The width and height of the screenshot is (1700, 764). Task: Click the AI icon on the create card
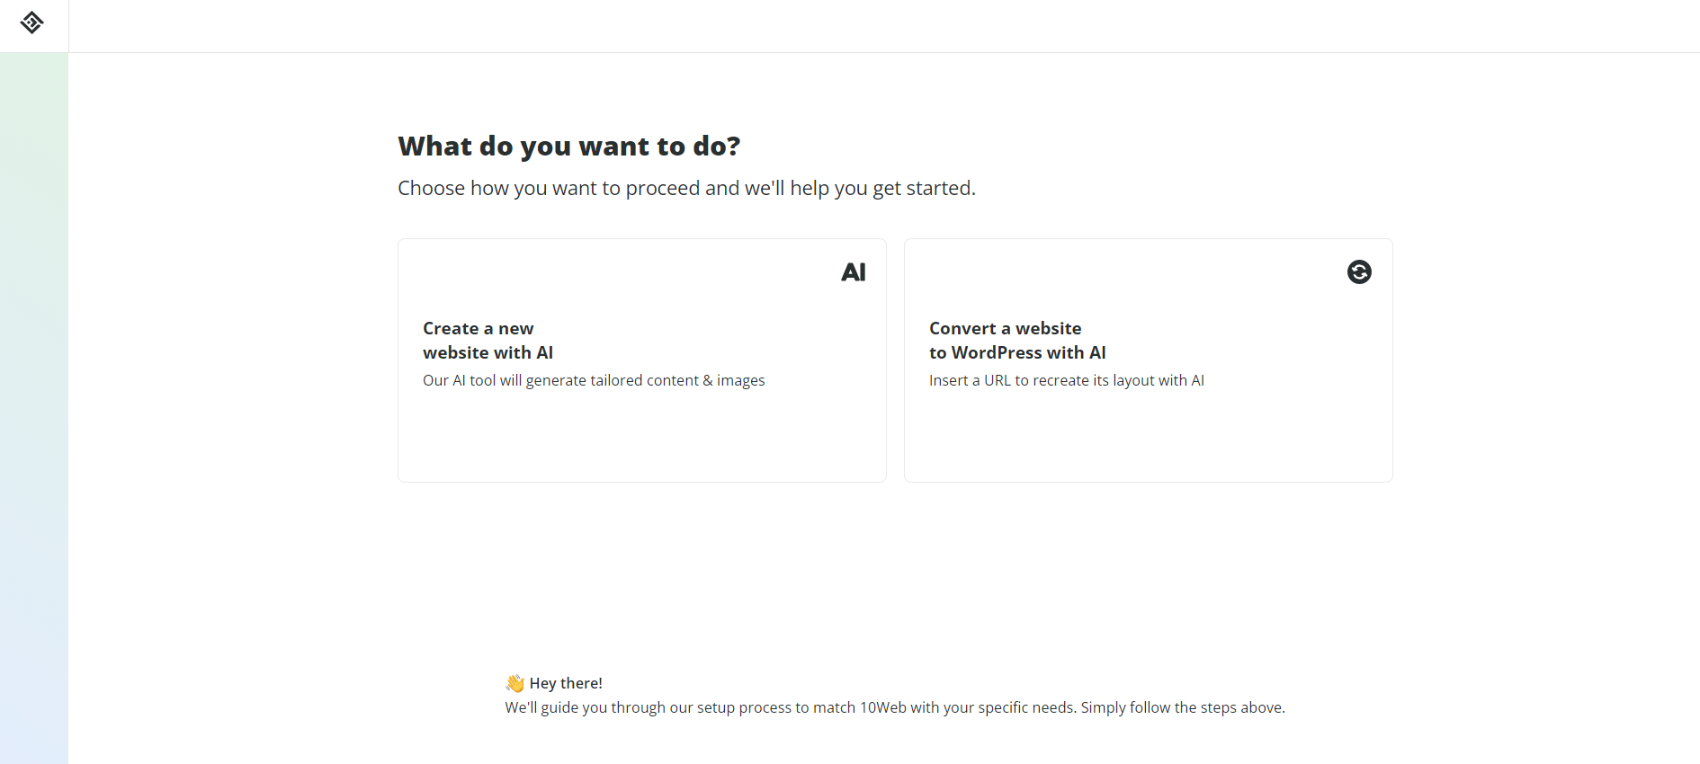tap(853, 272)
